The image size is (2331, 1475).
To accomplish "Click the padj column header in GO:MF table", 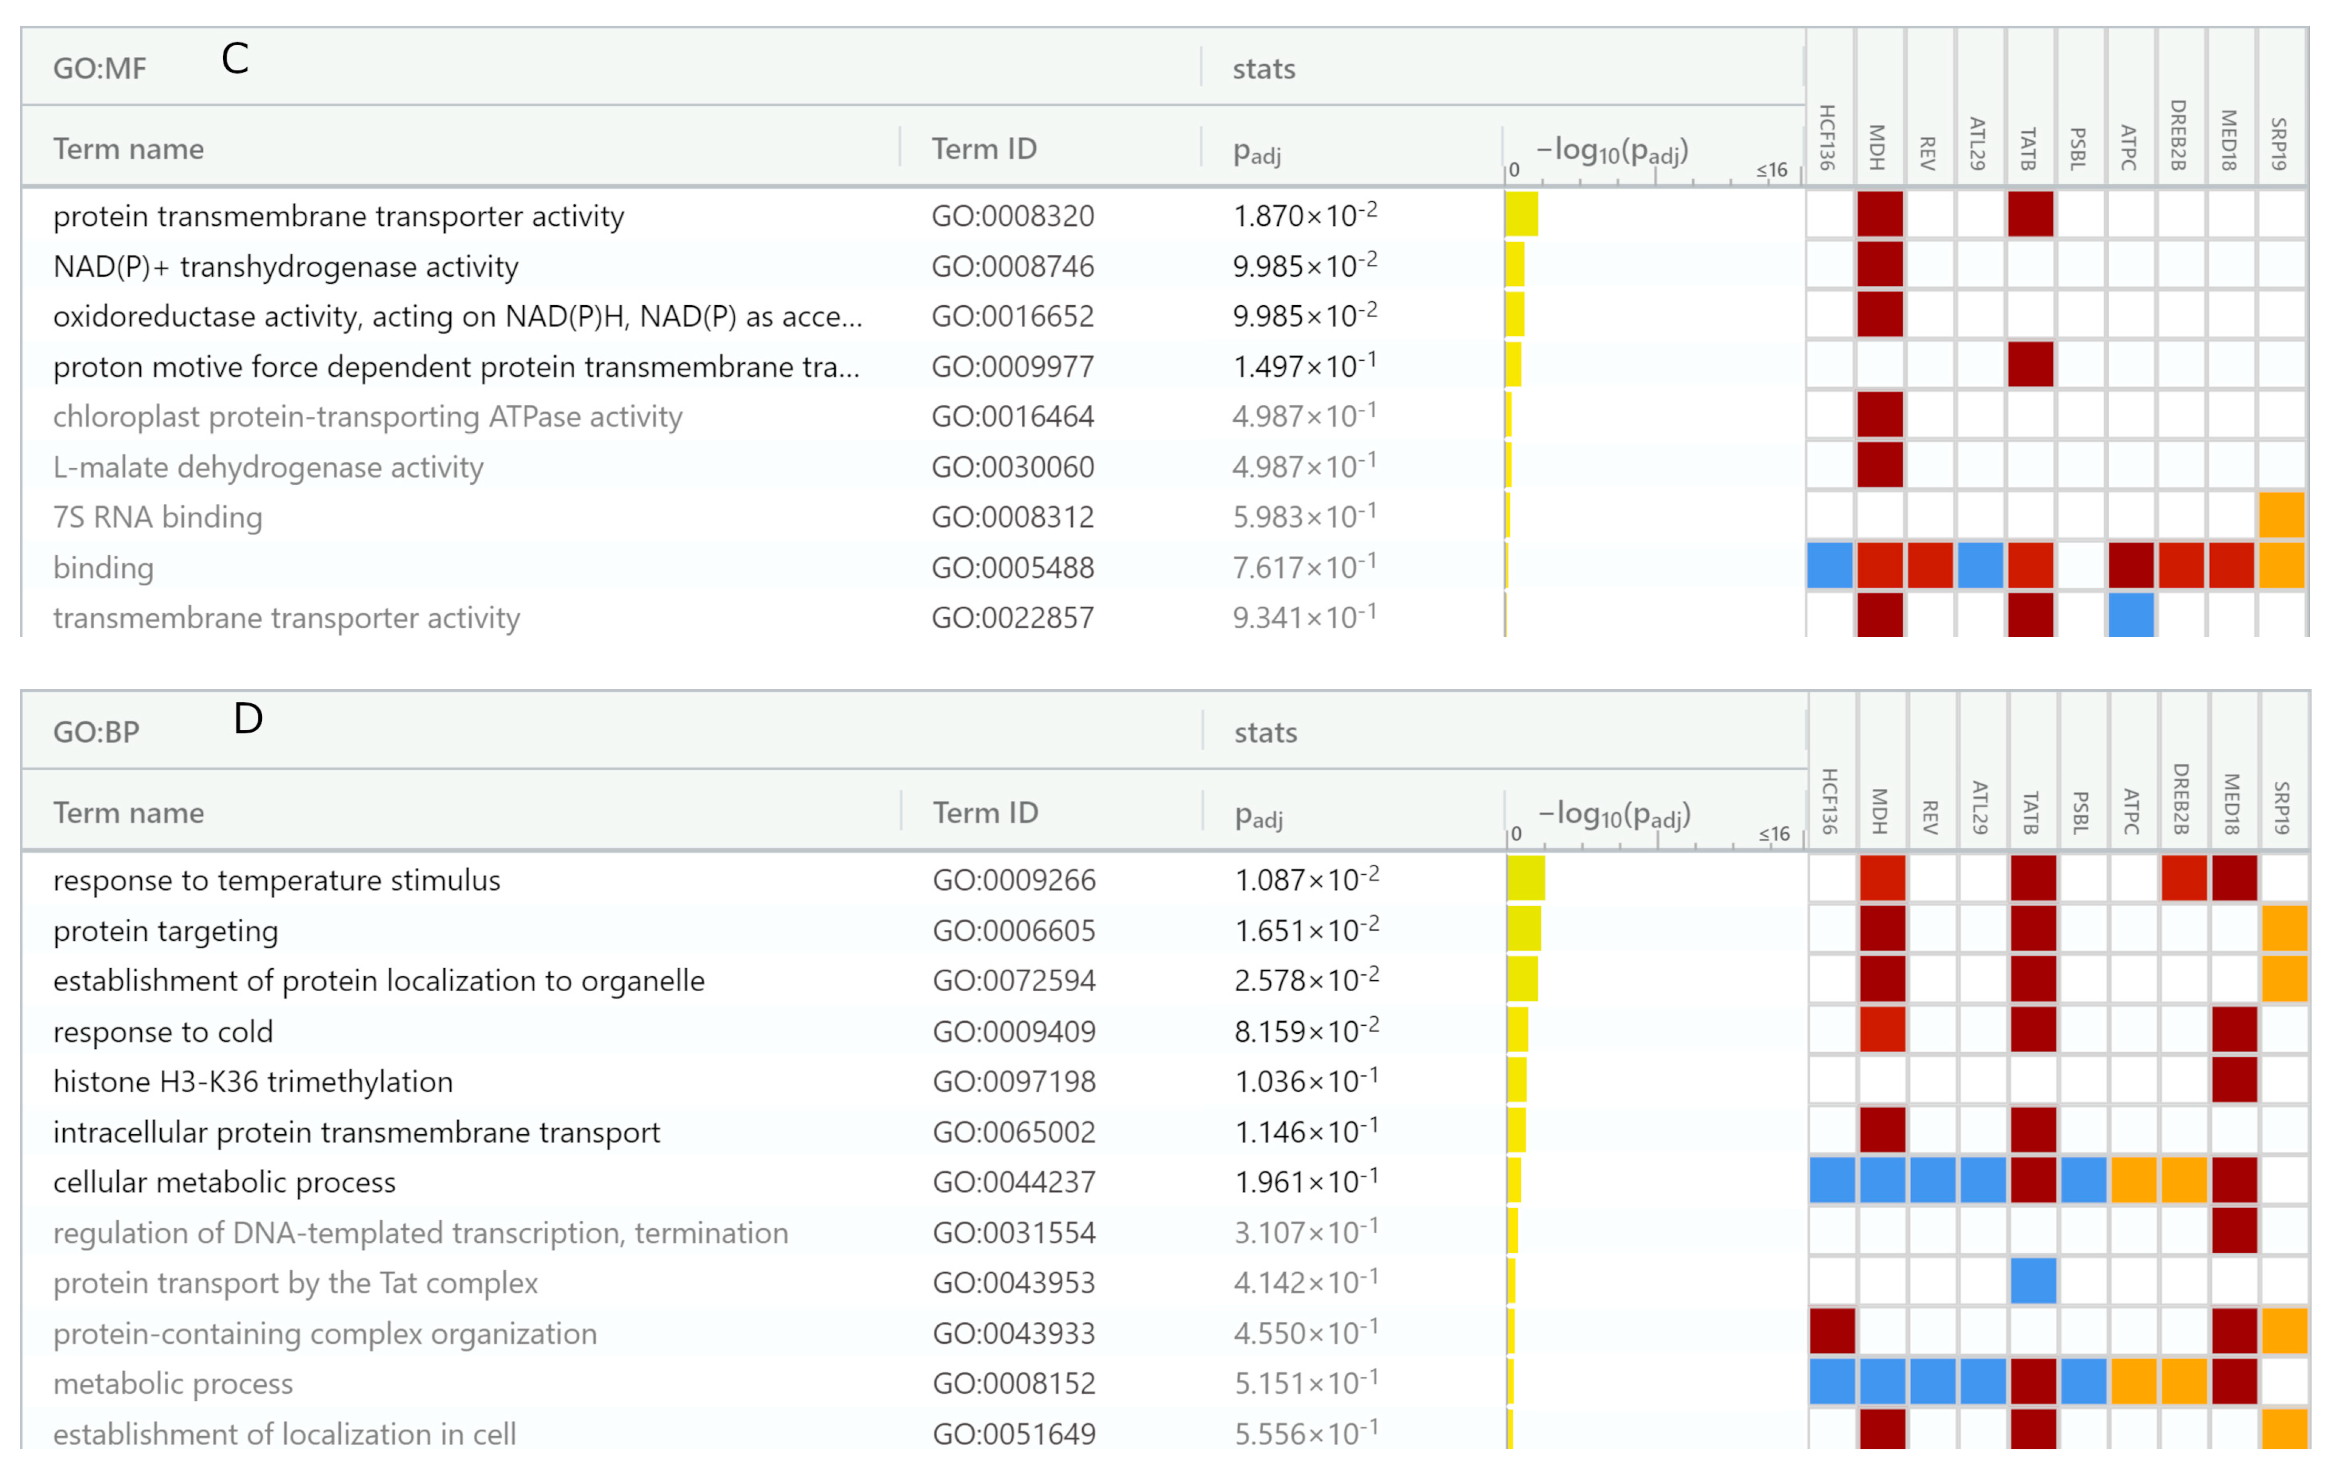I will 1257,151.
